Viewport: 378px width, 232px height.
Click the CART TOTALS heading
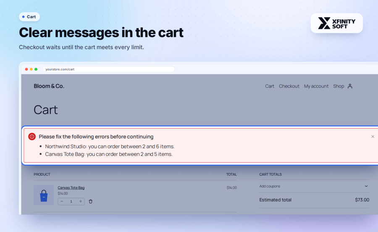pos(270,174)
